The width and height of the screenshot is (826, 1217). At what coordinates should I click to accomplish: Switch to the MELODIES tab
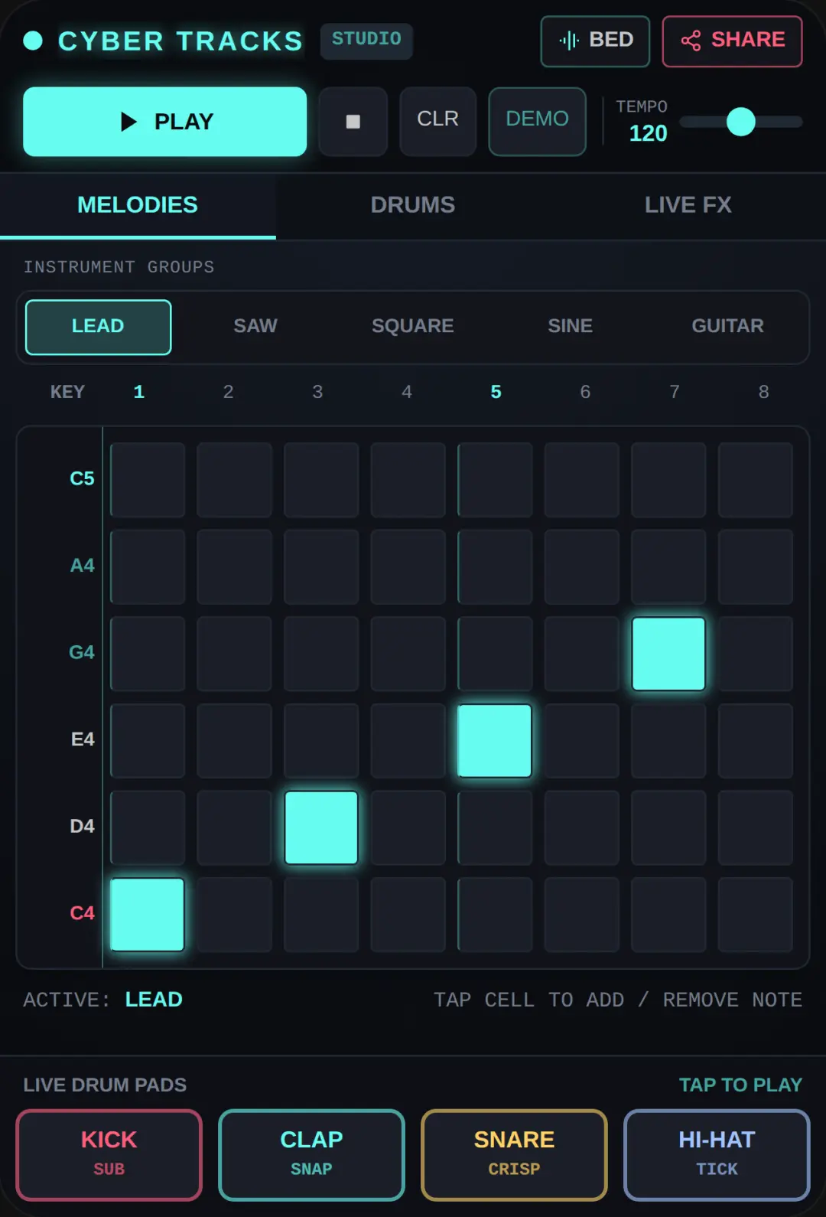tap(138, 205)
